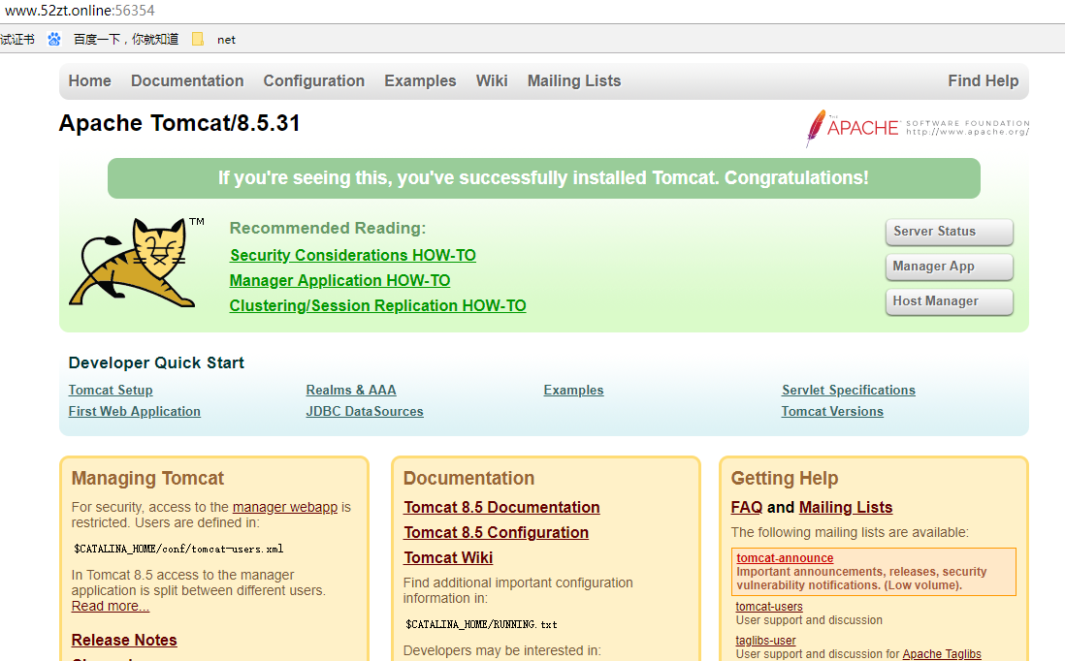The height and width of the screenshot is (661, 1065).
Task: Click the Tomcat cat mascot image
Action: tap(136, 263)
